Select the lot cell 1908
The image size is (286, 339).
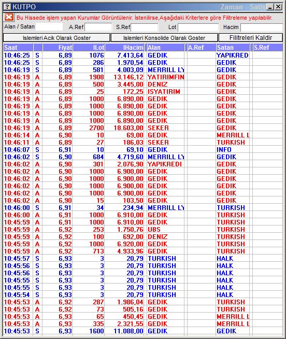point(89,77)
